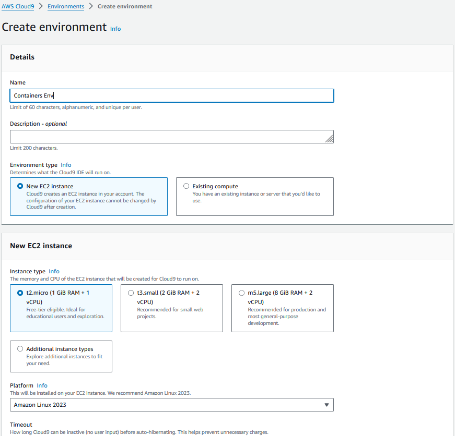Click the platform dropdown arrow icon
455x436 pixels.
(326, 405)
